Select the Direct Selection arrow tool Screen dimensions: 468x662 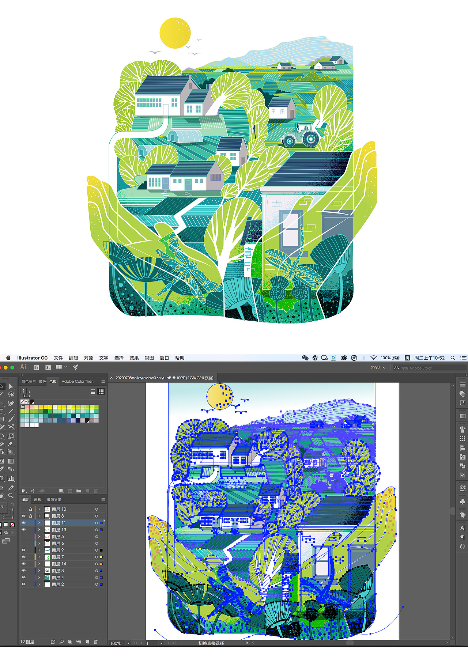[11, 386]
